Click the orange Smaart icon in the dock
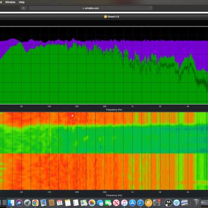 [x=149, y=203]
